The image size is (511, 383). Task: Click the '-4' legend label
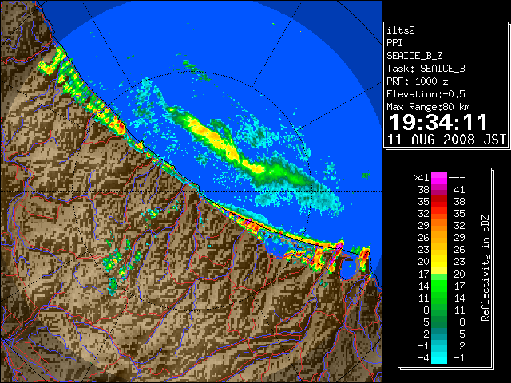(423, 358)
